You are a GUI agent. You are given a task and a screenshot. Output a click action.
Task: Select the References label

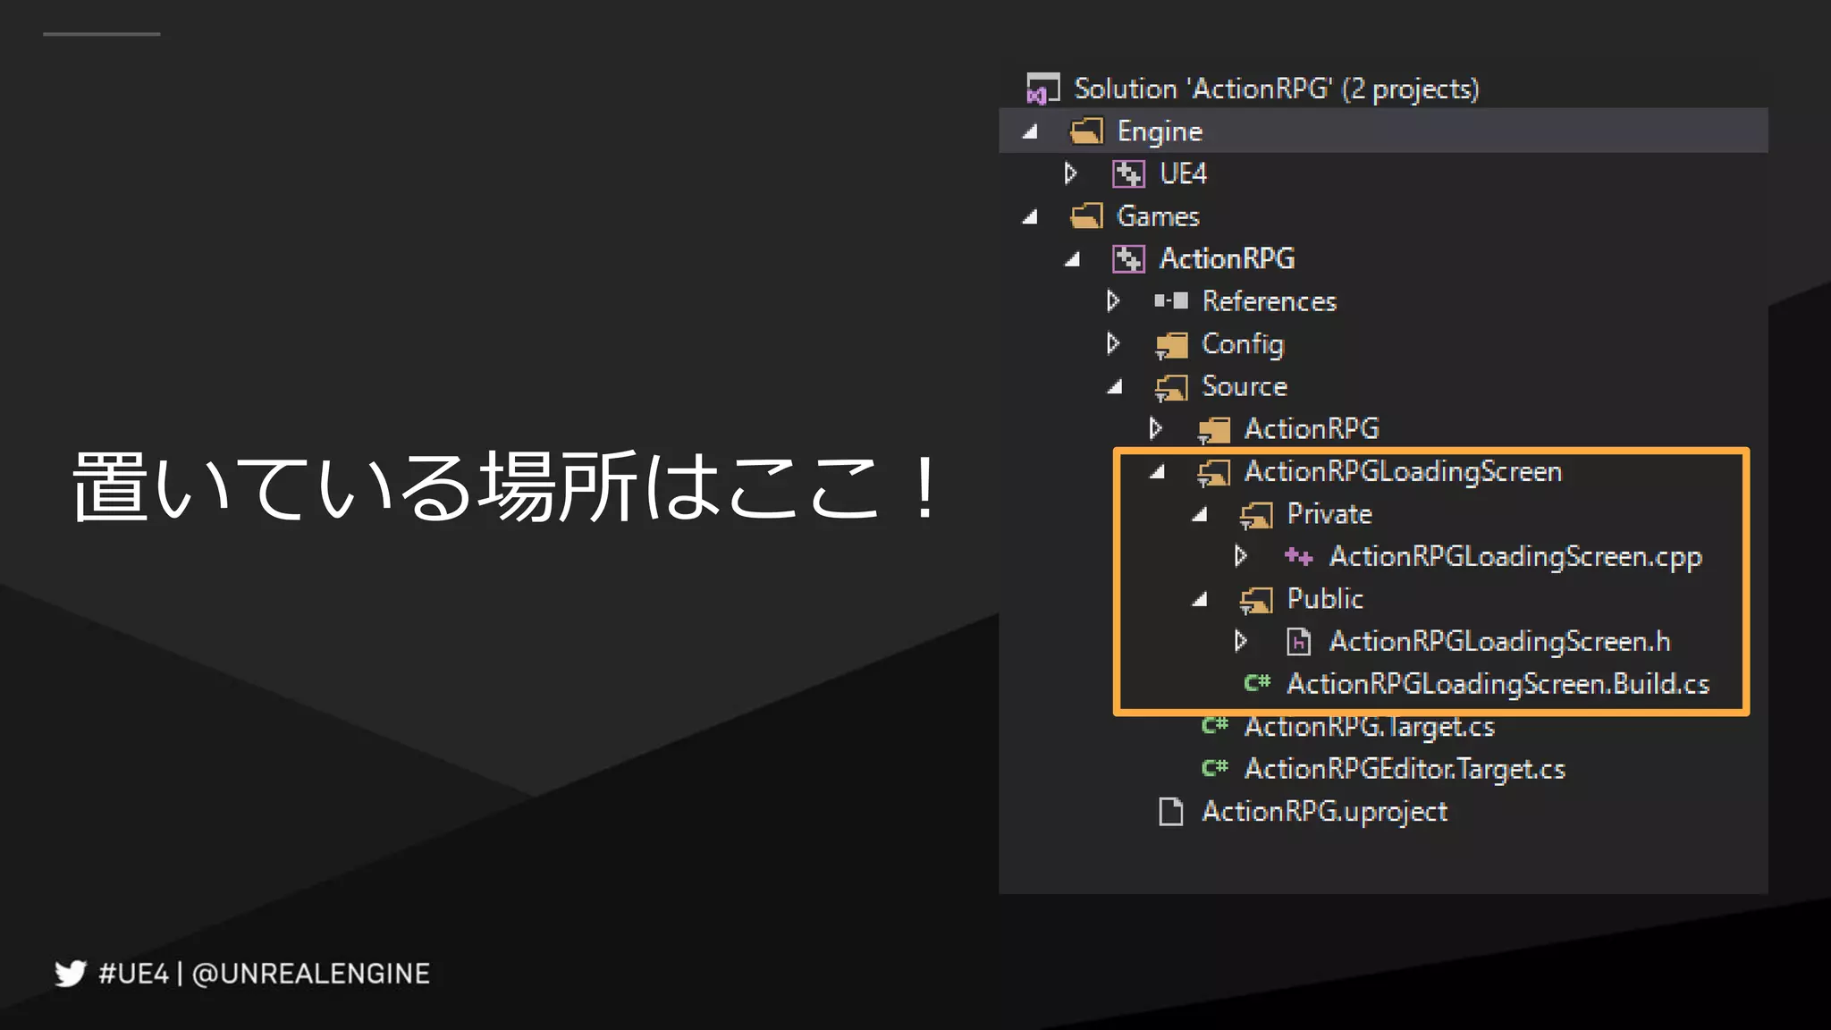point(1270,301)
